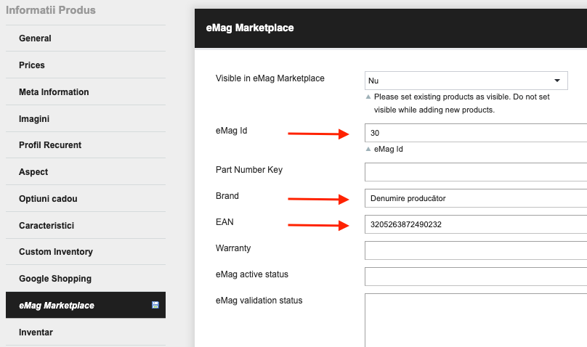The height and width of the screenshot is (347, 587).
Task: Focus the eMag Id input field
Action: click(476, 133)
